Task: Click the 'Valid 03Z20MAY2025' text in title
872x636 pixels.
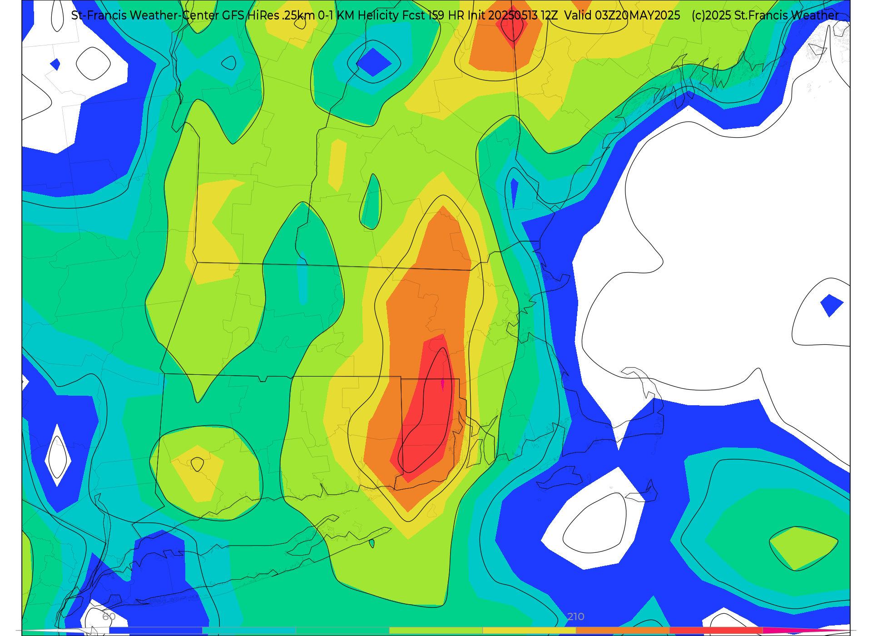Action: tap(622, 15)
